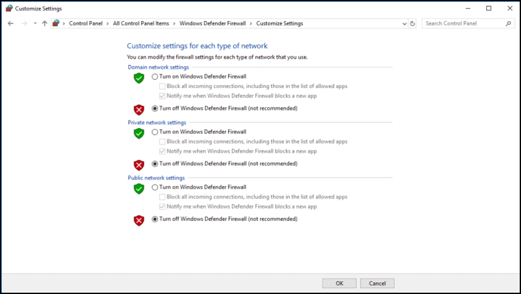Toggle Notify me checkbox under Domain settings

pos(162,96)
